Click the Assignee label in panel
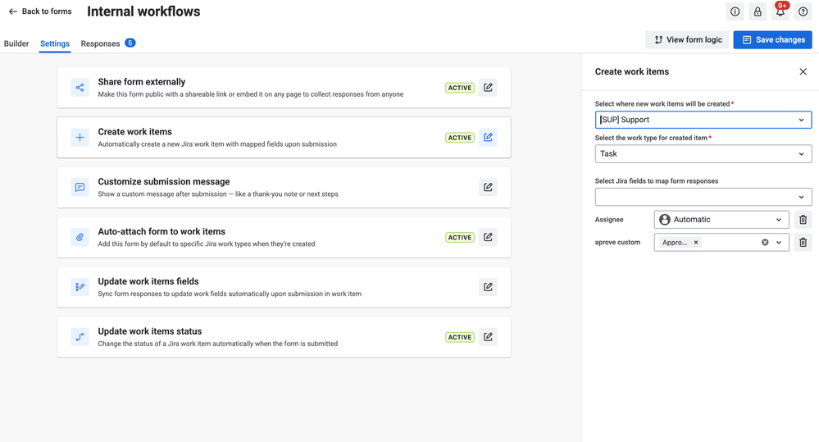819x442 pixels. tap(609, 220)
